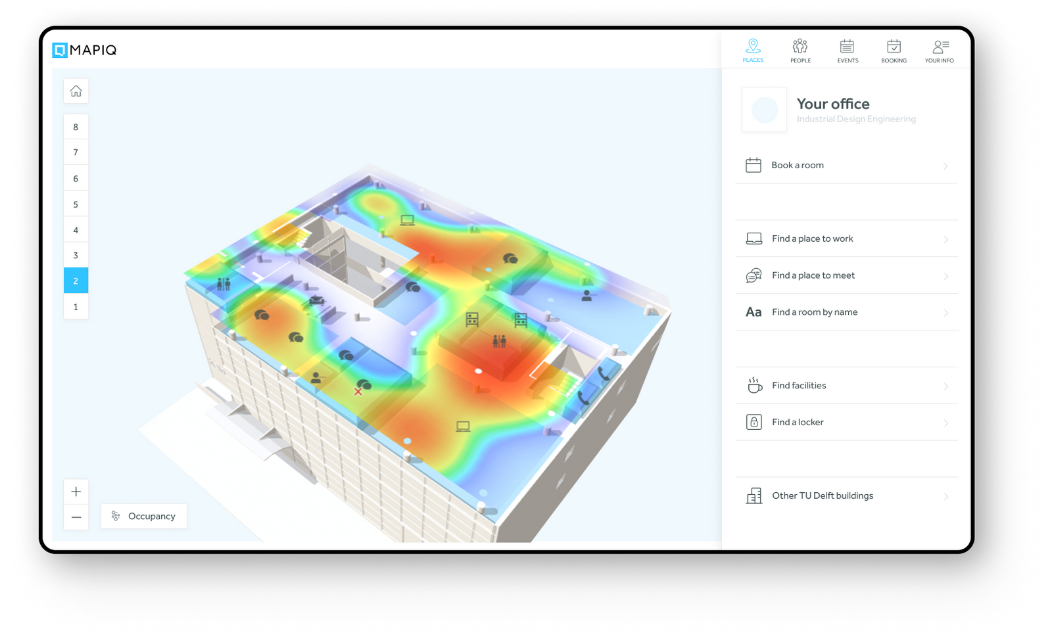Open Your Info via person icon
The height and width of the screenshot is (644, 1052).
point(939,46)
